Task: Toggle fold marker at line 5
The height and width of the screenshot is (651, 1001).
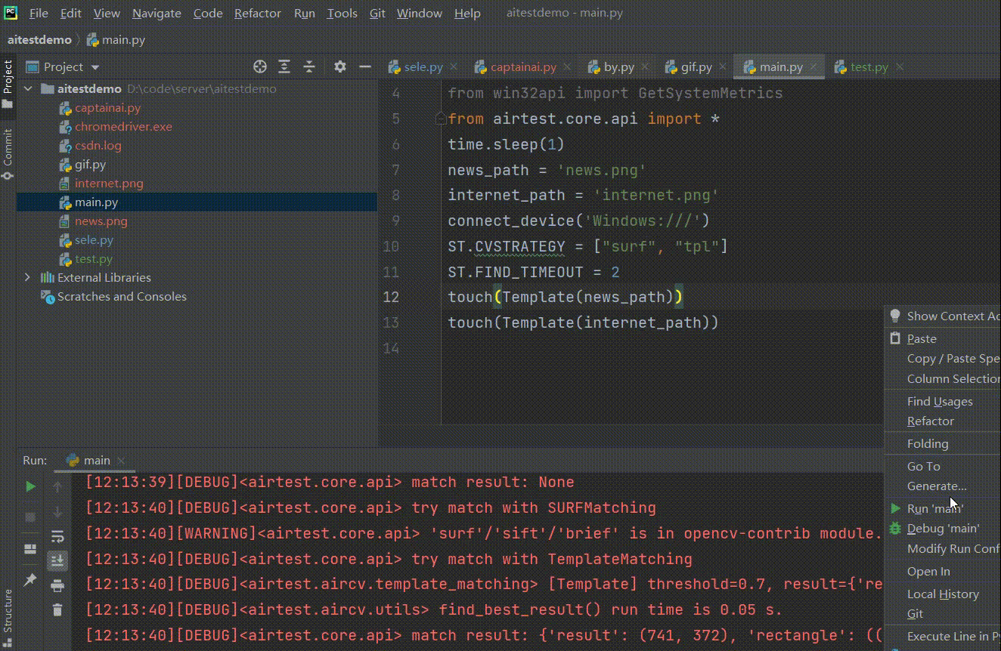Action: (440, 119)
